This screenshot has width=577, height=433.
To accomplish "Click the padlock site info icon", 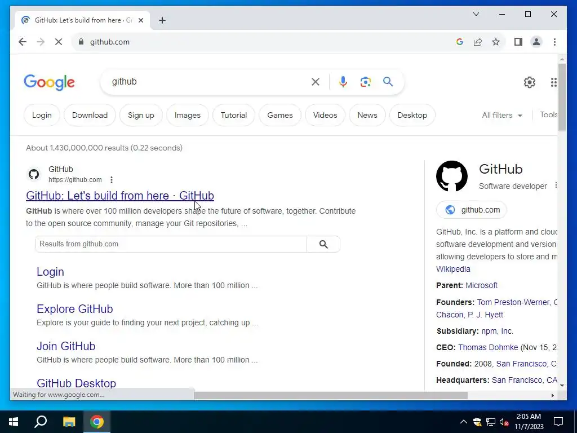I will pos(81,42).
